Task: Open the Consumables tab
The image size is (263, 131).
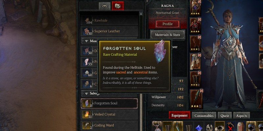Action: (x=204, y=116)
